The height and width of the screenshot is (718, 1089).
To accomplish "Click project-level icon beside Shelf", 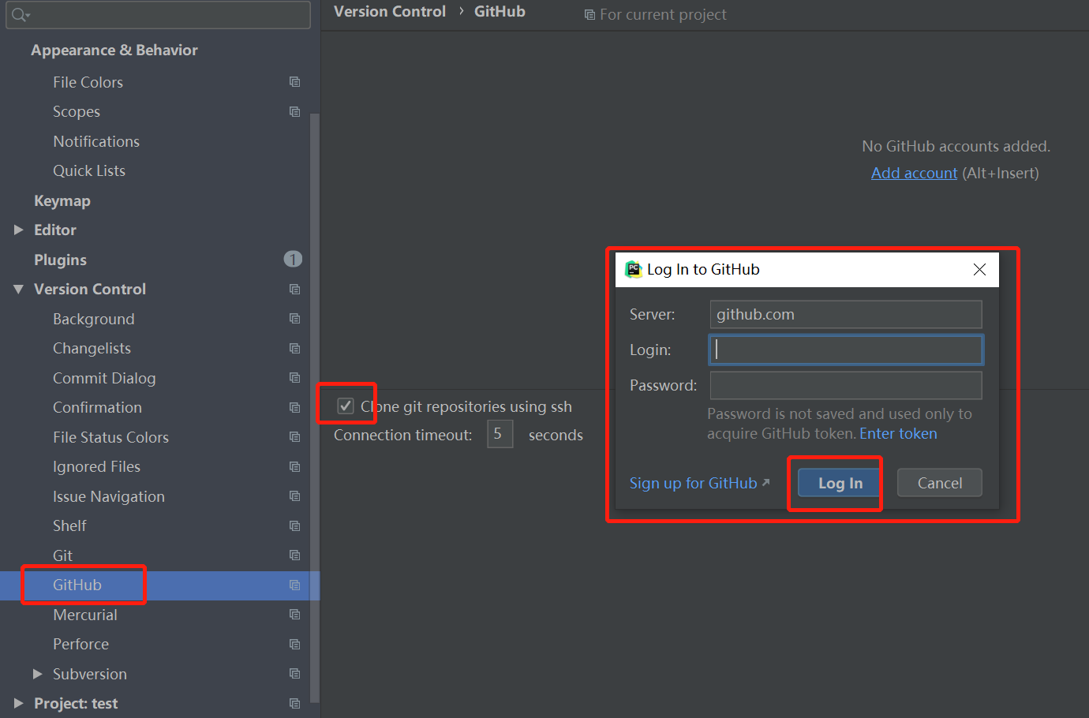I will [x=295, y=526].
